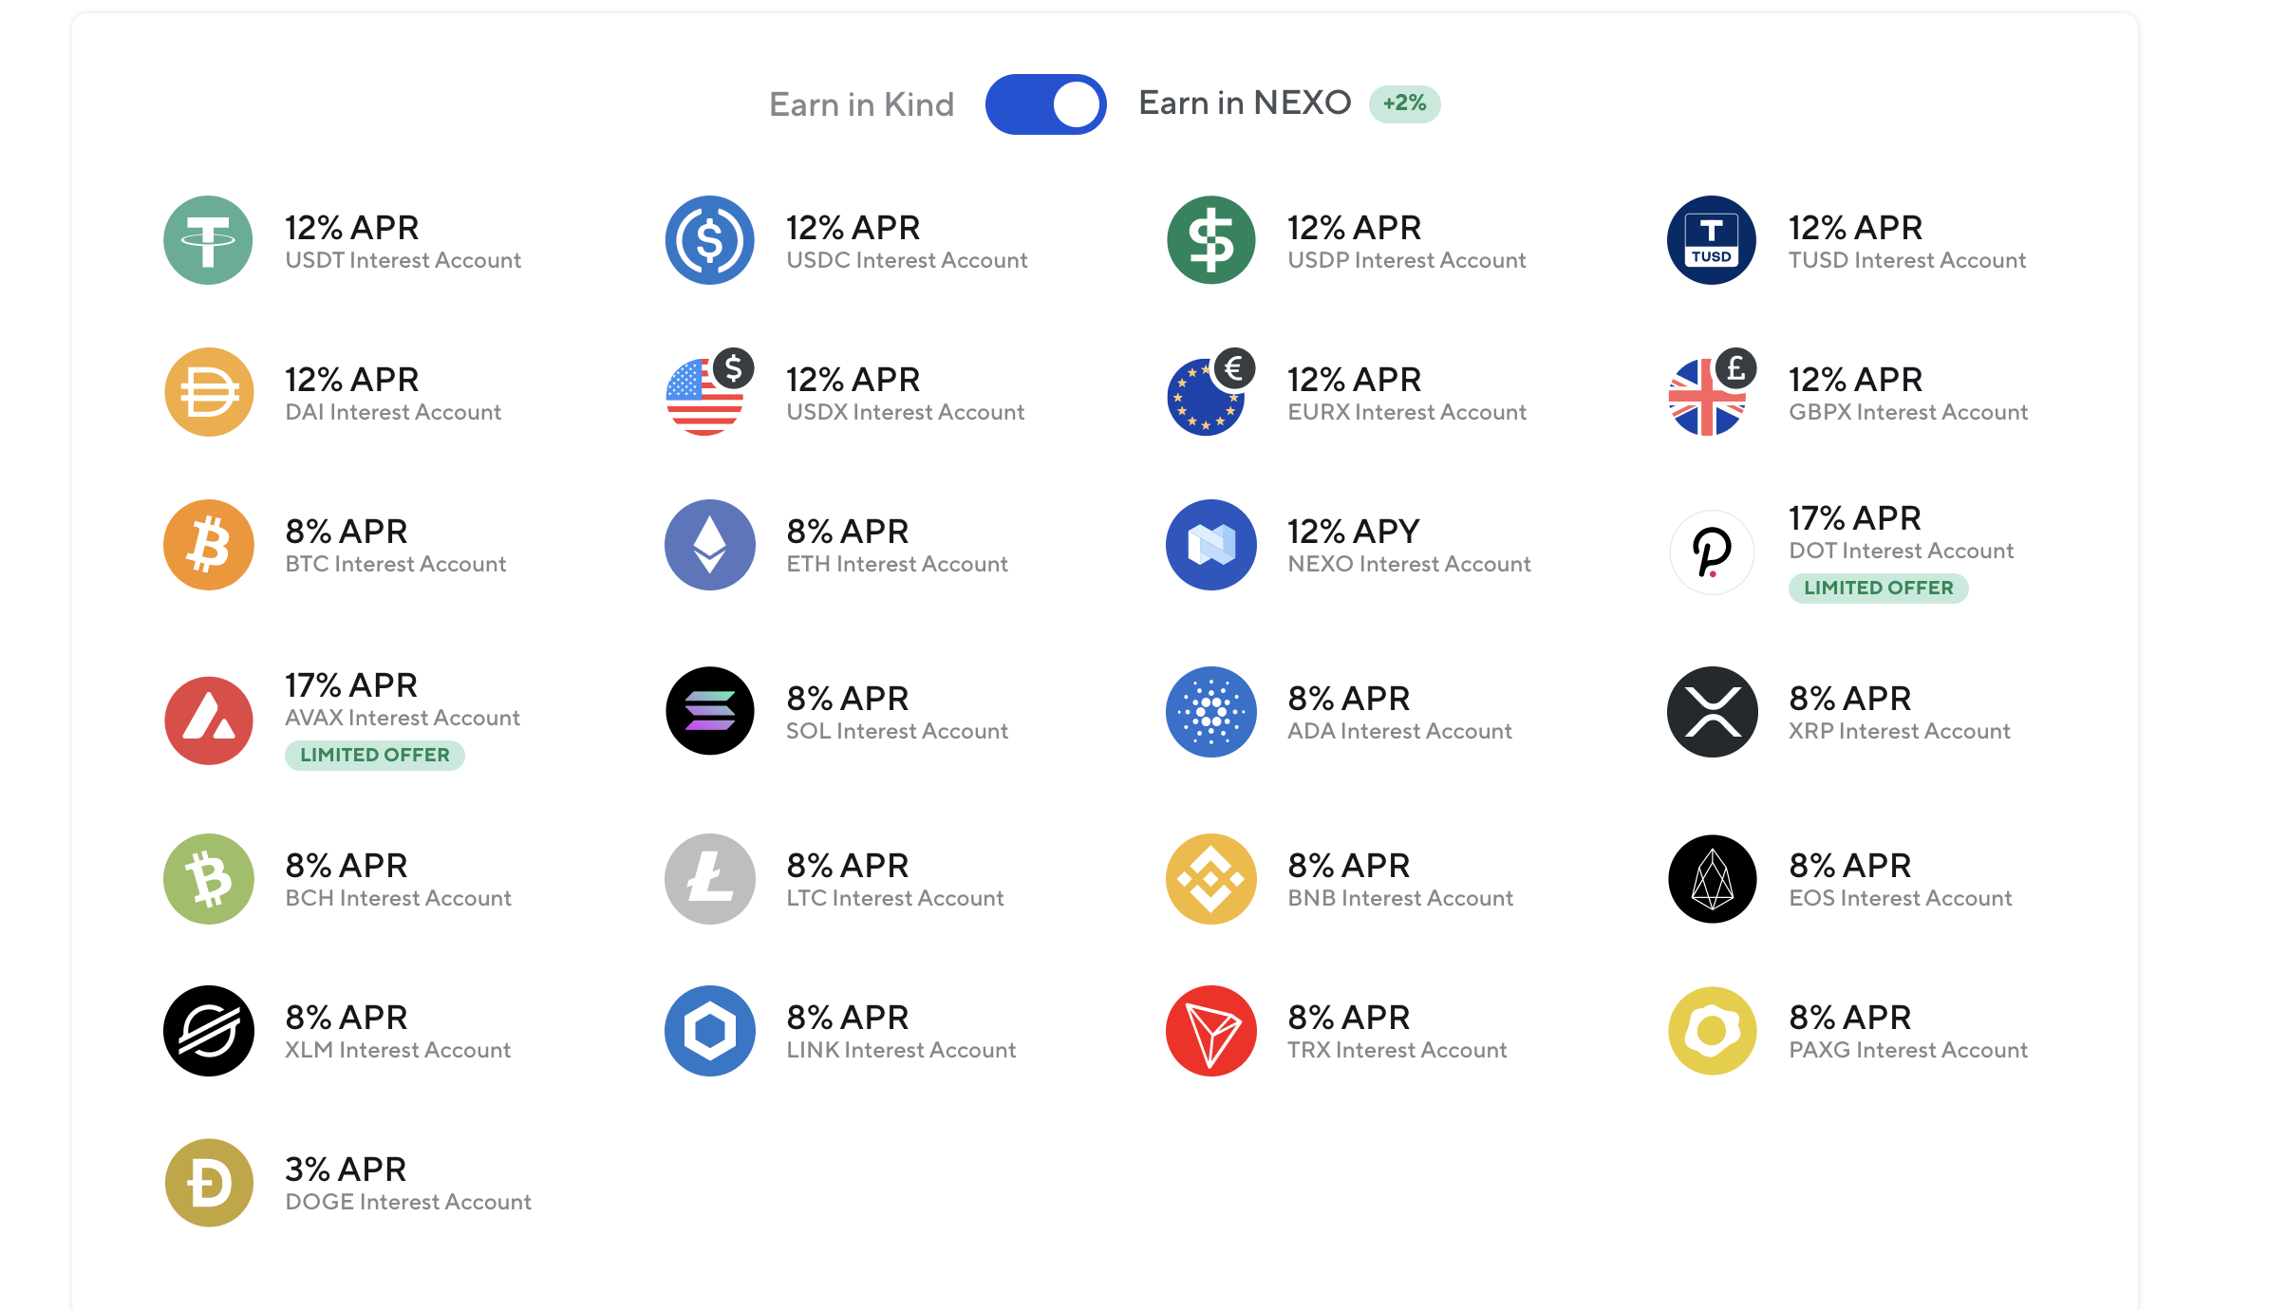Select the Cardano ADA icon
This screenshot has height=1310, width=2269.
[1210, 711]
